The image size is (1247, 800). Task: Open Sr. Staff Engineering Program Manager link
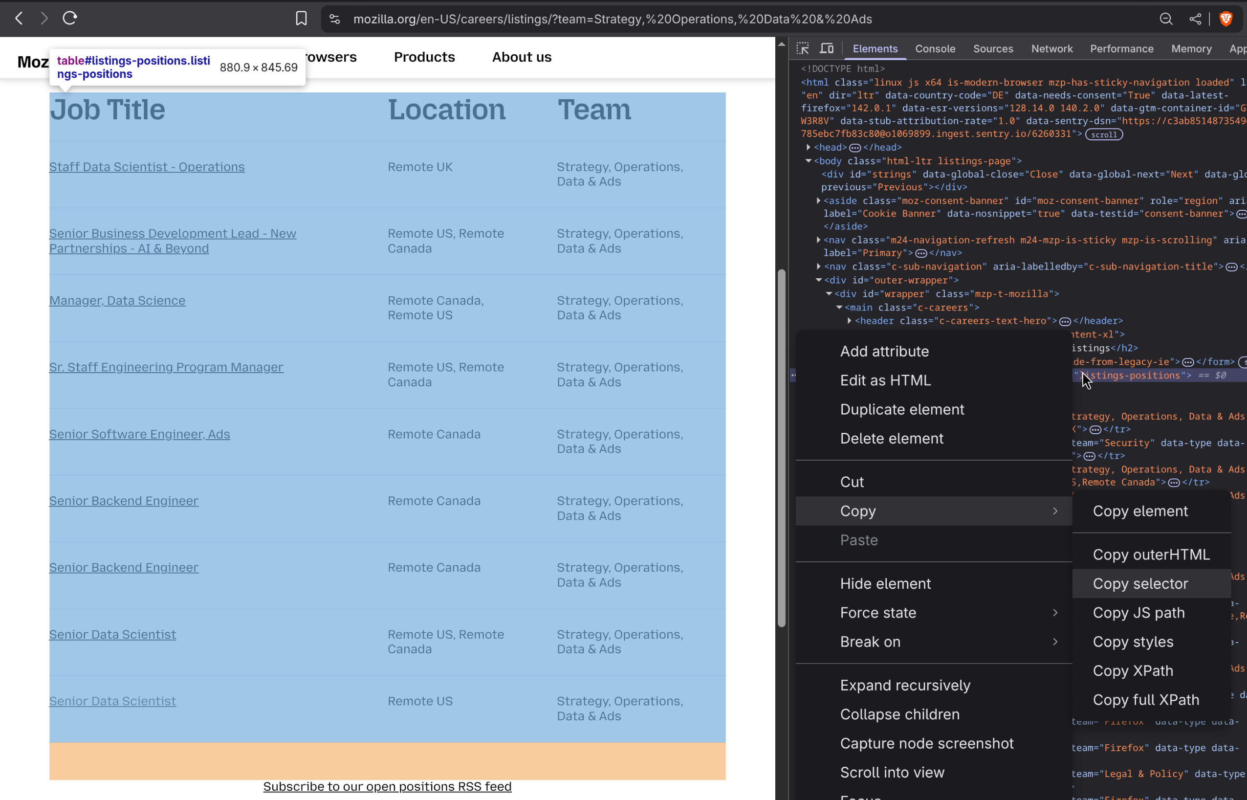click(166, 367)
